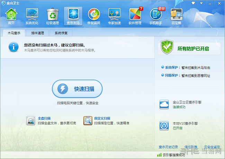Screen dimensions: 225x159
Task: Expand the title bar main menu dropdown
Action: (201, 2)
